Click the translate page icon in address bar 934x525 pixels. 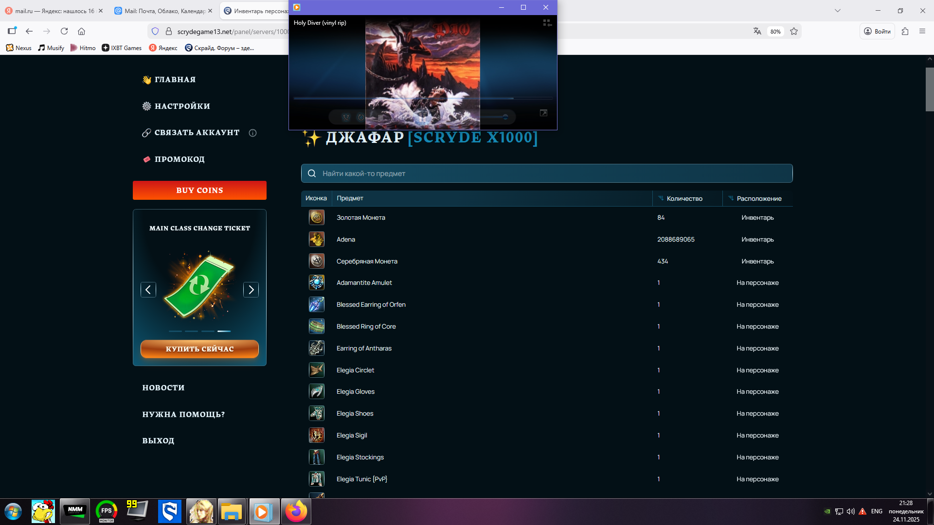pos(757,31)
